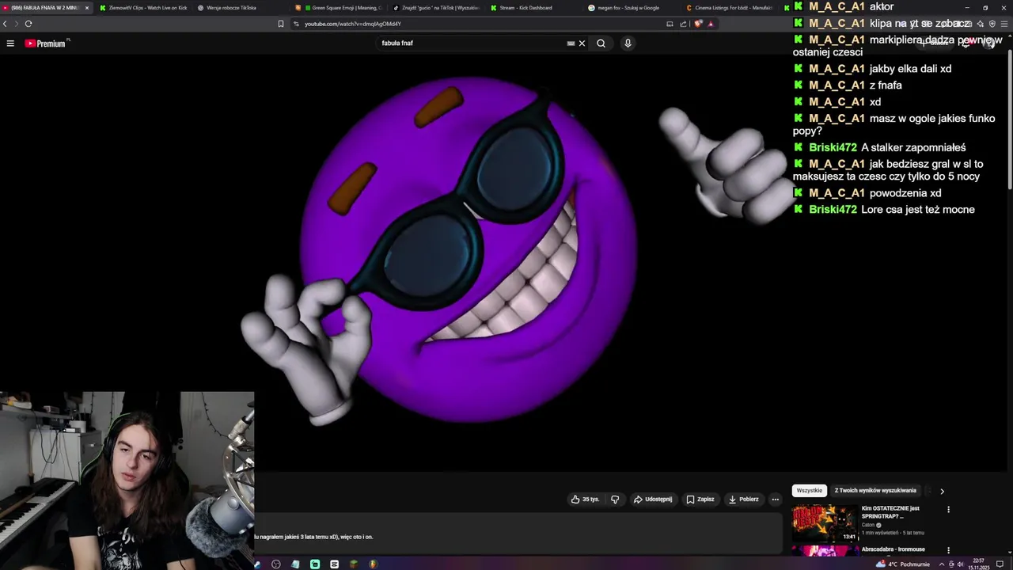Click the Caton channel name

[x=868, y=525]
